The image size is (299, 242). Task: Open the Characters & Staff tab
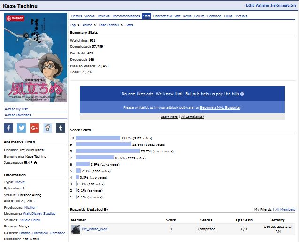167,16
